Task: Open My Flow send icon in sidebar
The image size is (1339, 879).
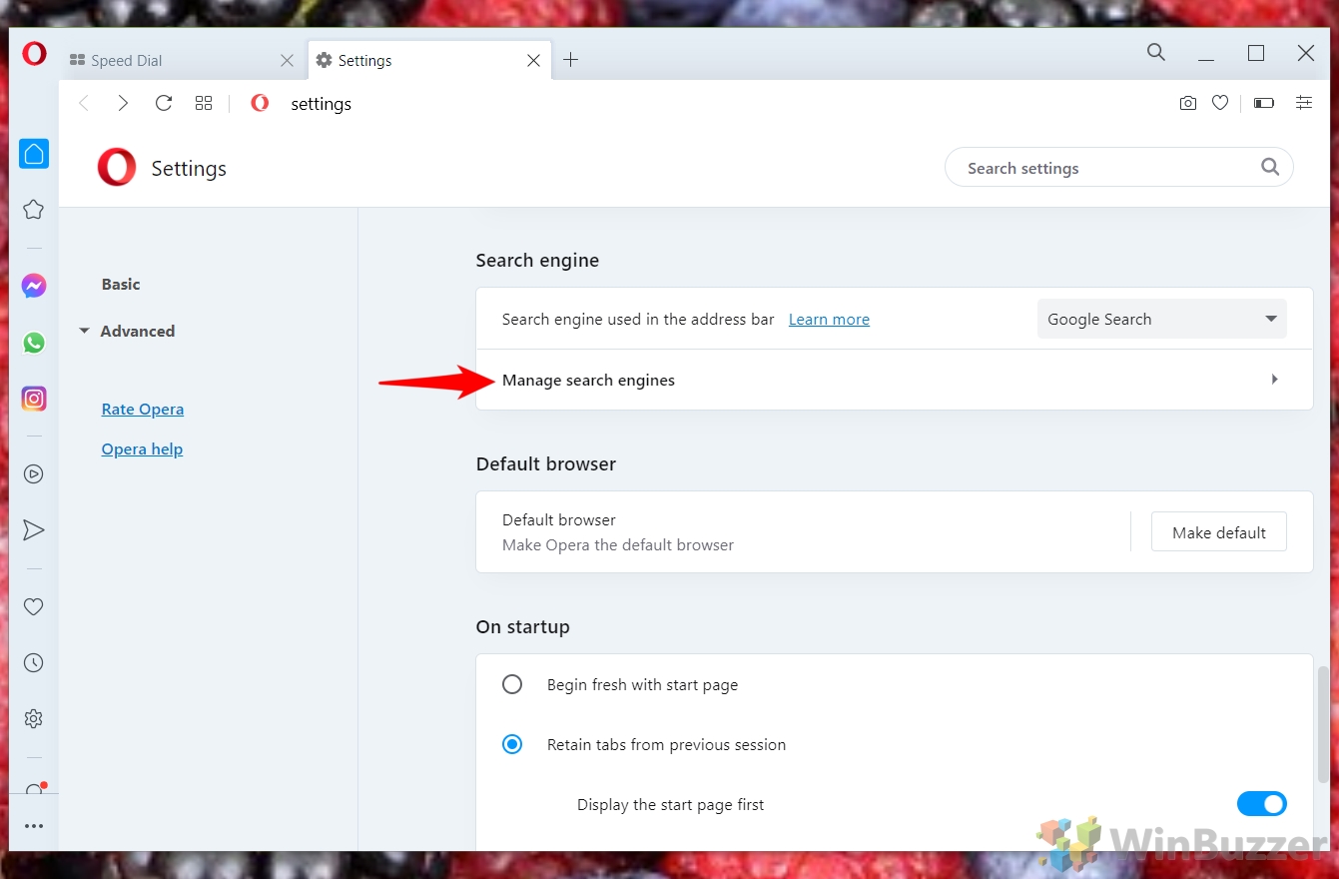Action: point(34,530)
